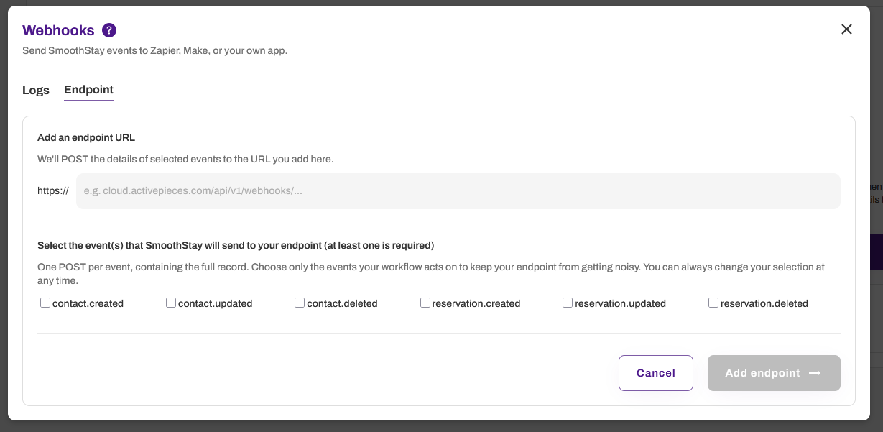Select the Endpoint tab
Screen dimensions: 883x432
[88, 90]
